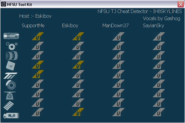Click Eskiboy's suspension spring indicator
The width and height of the screenshot is (185, 123).
click(78, 103)
